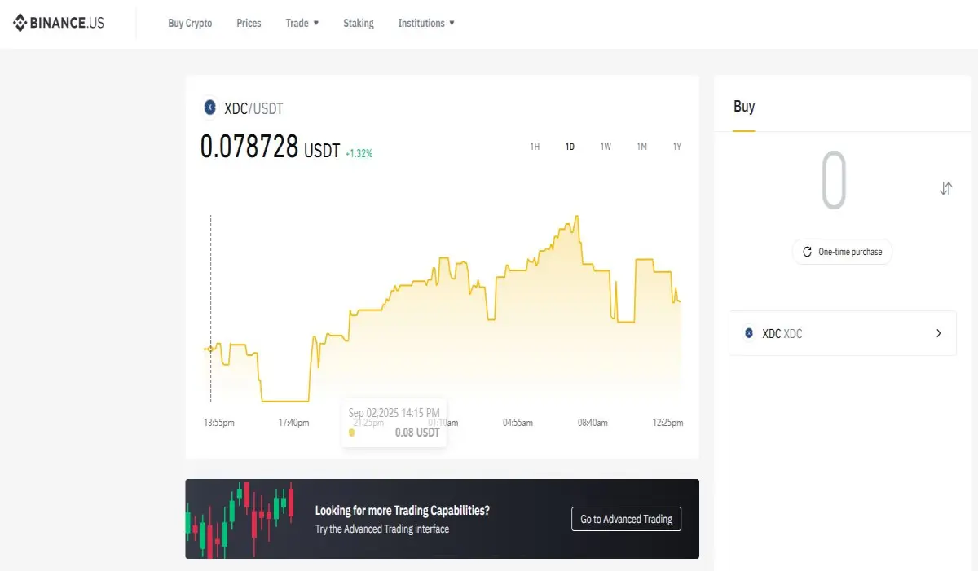Expand the Trade dropdown menu
Screen dimensions: 978x571
(x=302, y=23)
